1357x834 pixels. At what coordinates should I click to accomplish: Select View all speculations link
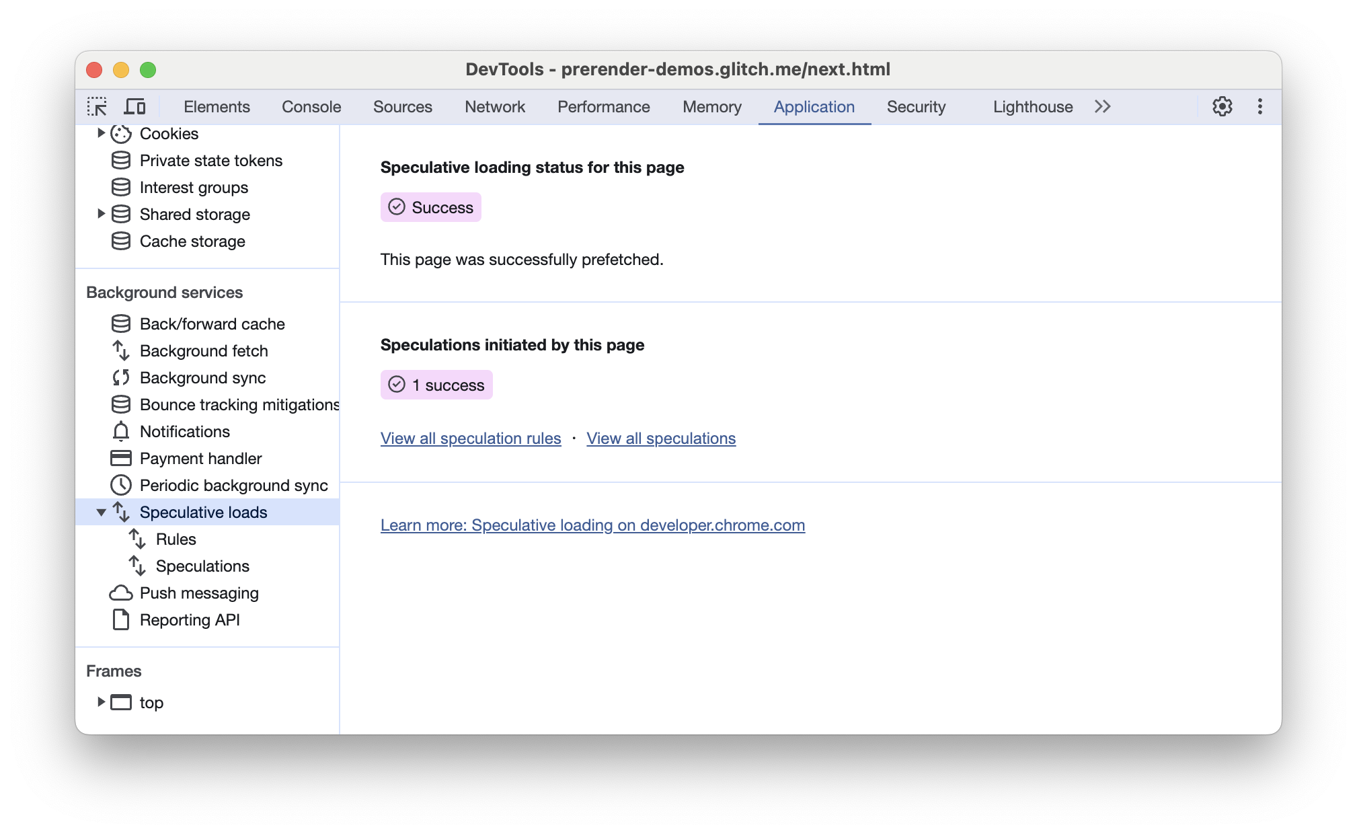[662, 439]
